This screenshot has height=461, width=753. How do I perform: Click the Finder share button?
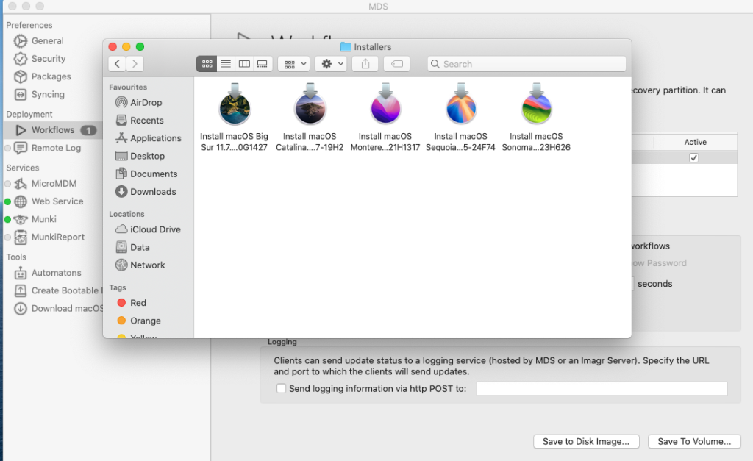click(x=365, y=64)
